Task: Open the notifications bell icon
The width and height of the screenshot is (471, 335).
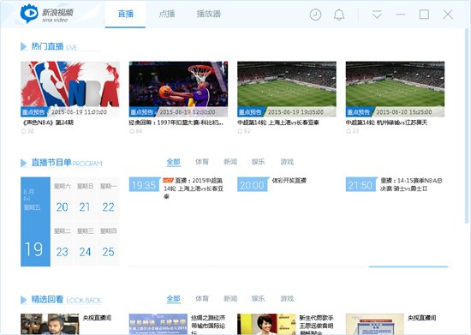Action: click(x=339, y=15)
